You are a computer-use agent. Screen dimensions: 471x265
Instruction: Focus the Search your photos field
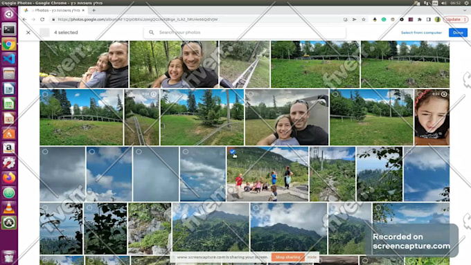point(245,33)
